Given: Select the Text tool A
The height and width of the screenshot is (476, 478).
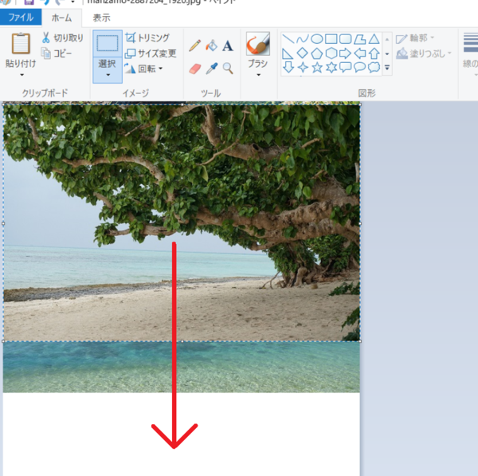Looking at the screenshot, I should pyautogui.click(x=227, y=45).
